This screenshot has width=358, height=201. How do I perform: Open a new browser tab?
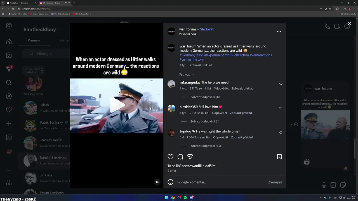coord(74,3)
